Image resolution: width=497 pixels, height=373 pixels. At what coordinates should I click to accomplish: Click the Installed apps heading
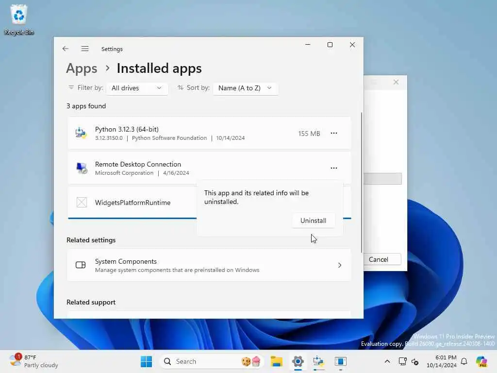pyautogui.click(x=159, y=68)
